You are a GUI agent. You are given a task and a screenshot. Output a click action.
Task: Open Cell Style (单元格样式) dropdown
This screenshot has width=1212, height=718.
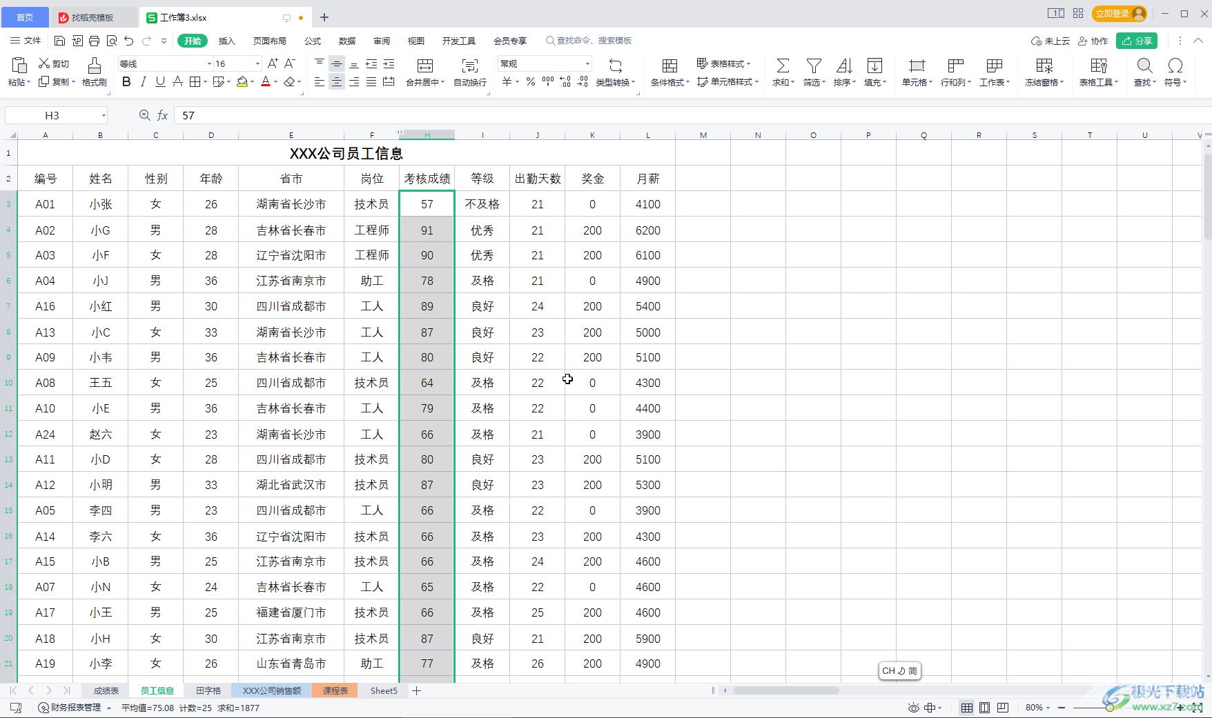tap(727, 82)
